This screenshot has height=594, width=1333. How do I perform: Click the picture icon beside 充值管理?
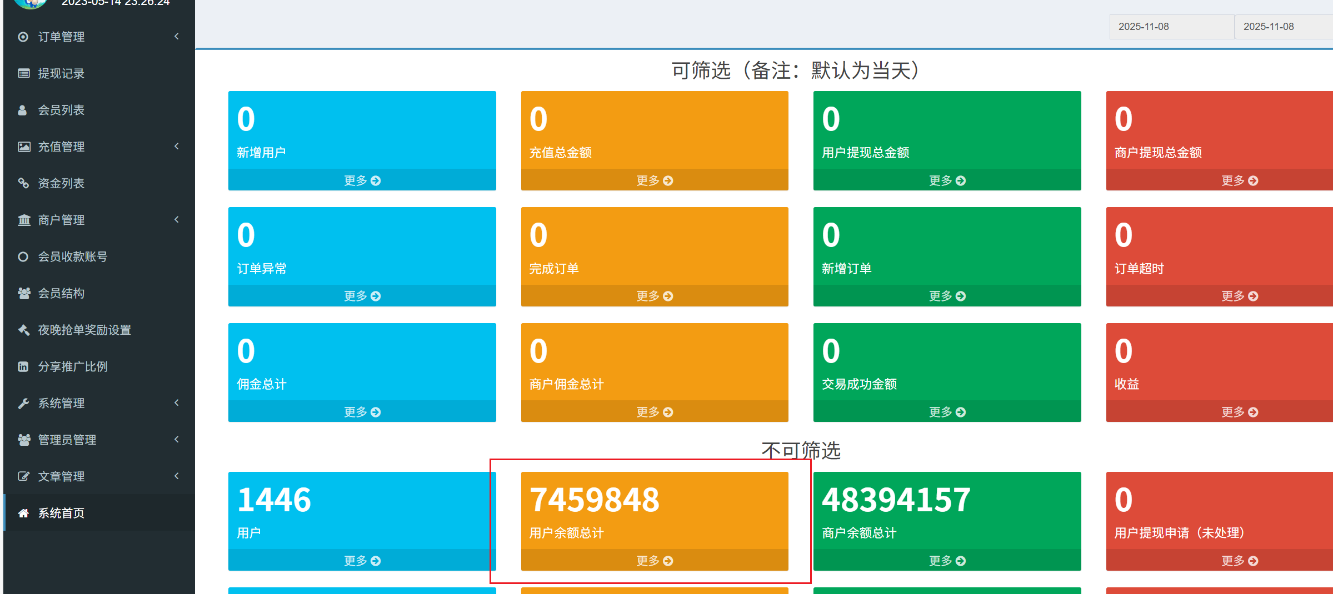pos(24,147)
